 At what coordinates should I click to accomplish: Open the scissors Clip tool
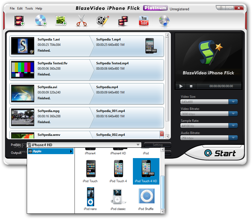pyautogui.click(x=82, y=20)
